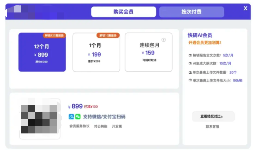Open the 会员服务协议 link
The image size is (256, 153).
(x=80, y=126)
